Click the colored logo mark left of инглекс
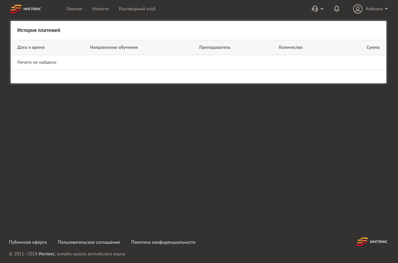The width and height of the screenshot is (398, 263). coord(16,9)
